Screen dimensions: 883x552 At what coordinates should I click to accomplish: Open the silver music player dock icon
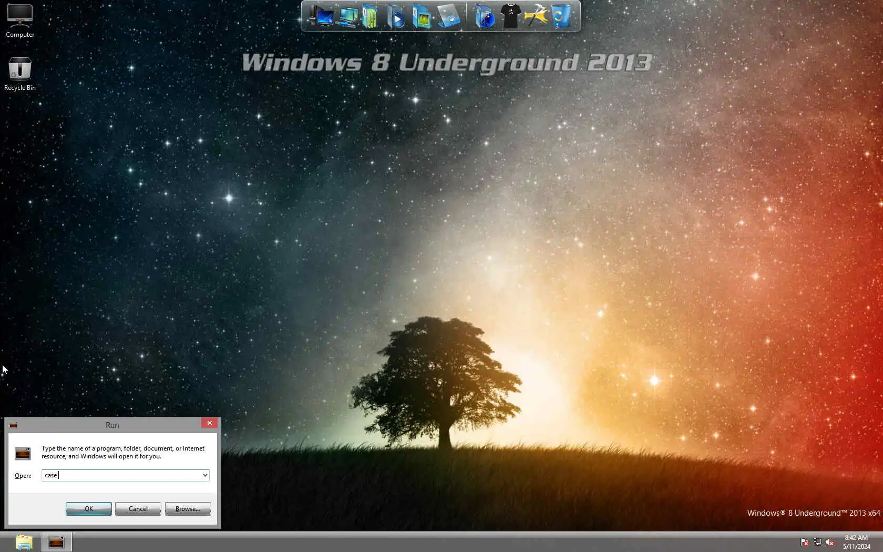coord(448,16)
